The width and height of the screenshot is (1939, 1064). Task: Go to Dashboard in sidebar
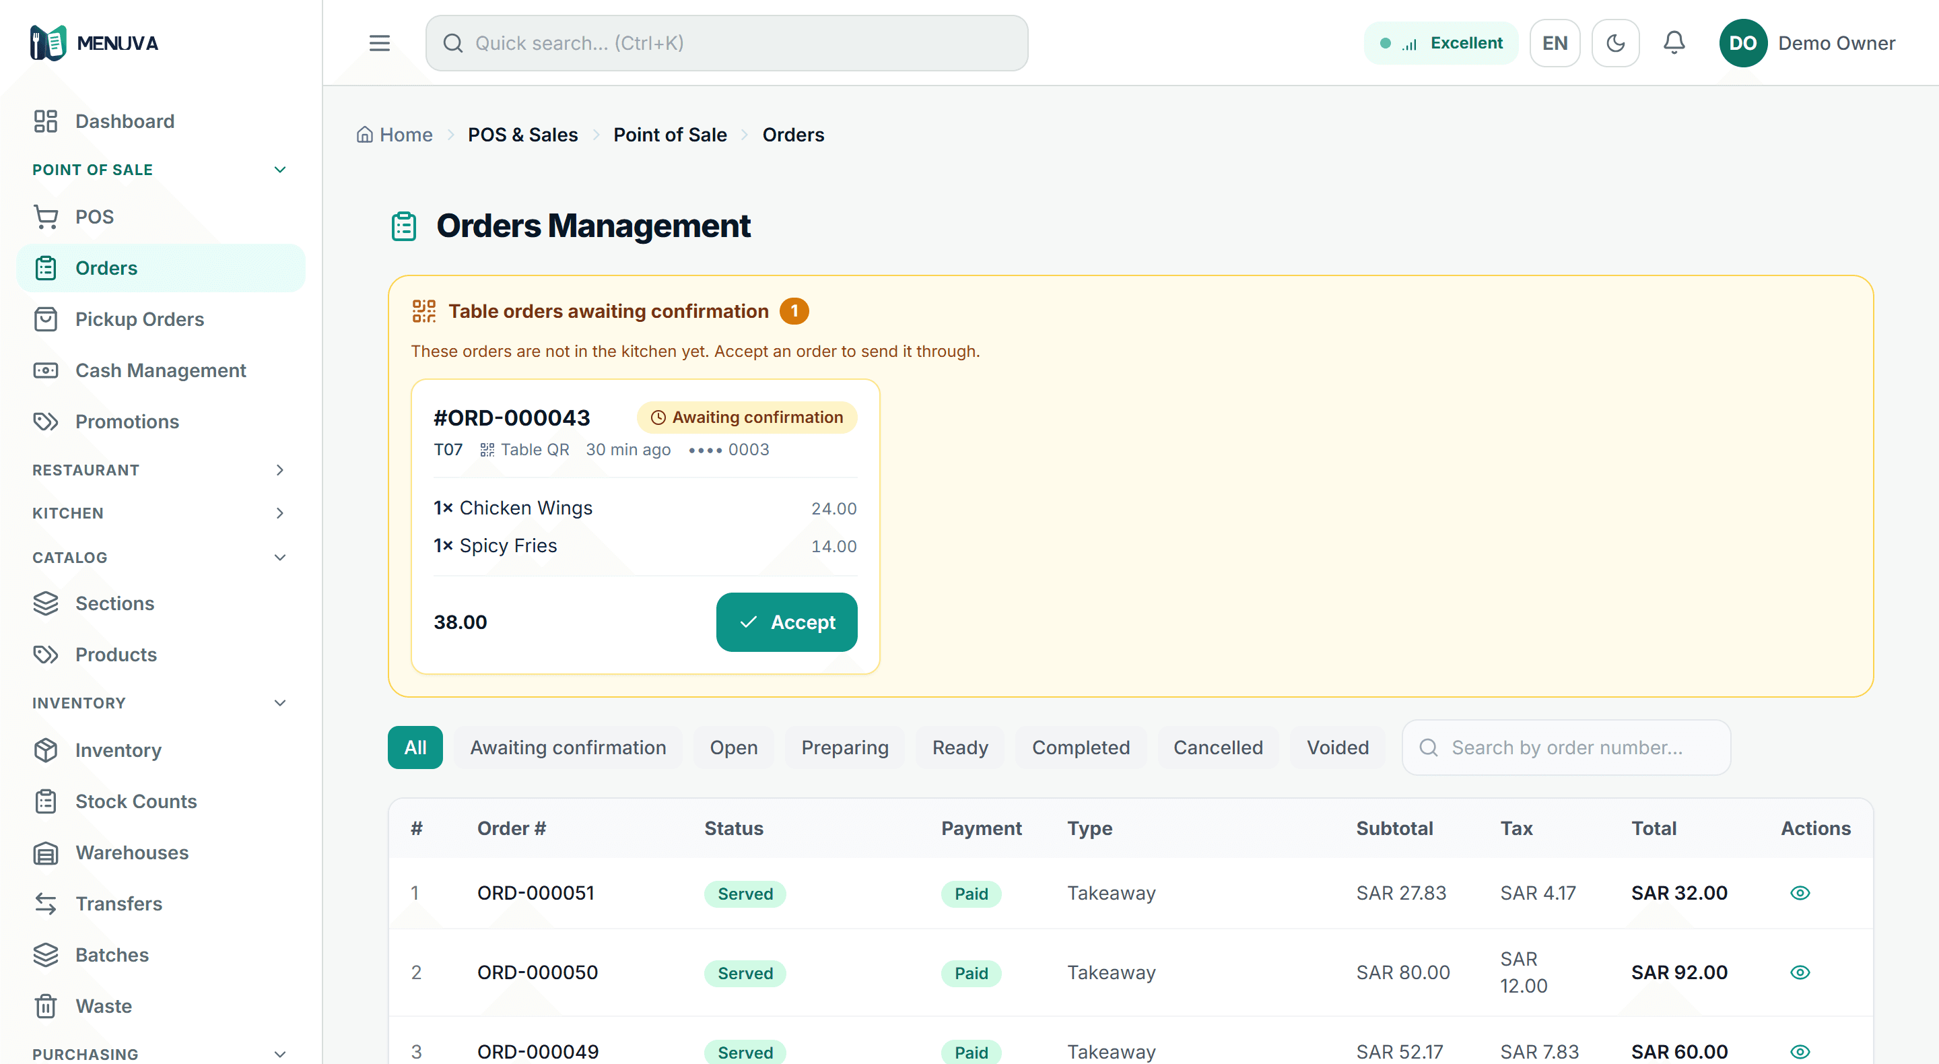click(x=160, y=121)
